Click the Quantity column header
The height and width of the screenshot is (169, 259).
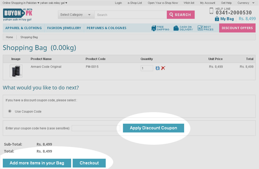[147, 59]
